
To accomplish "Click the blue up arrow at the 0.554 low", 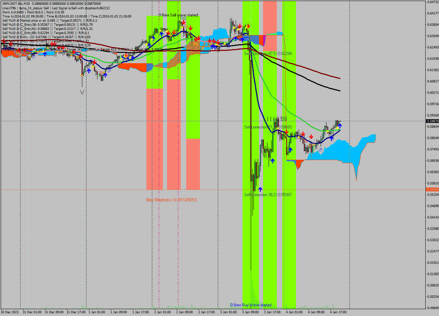I will pyautogui.click(x=260, y=189).
